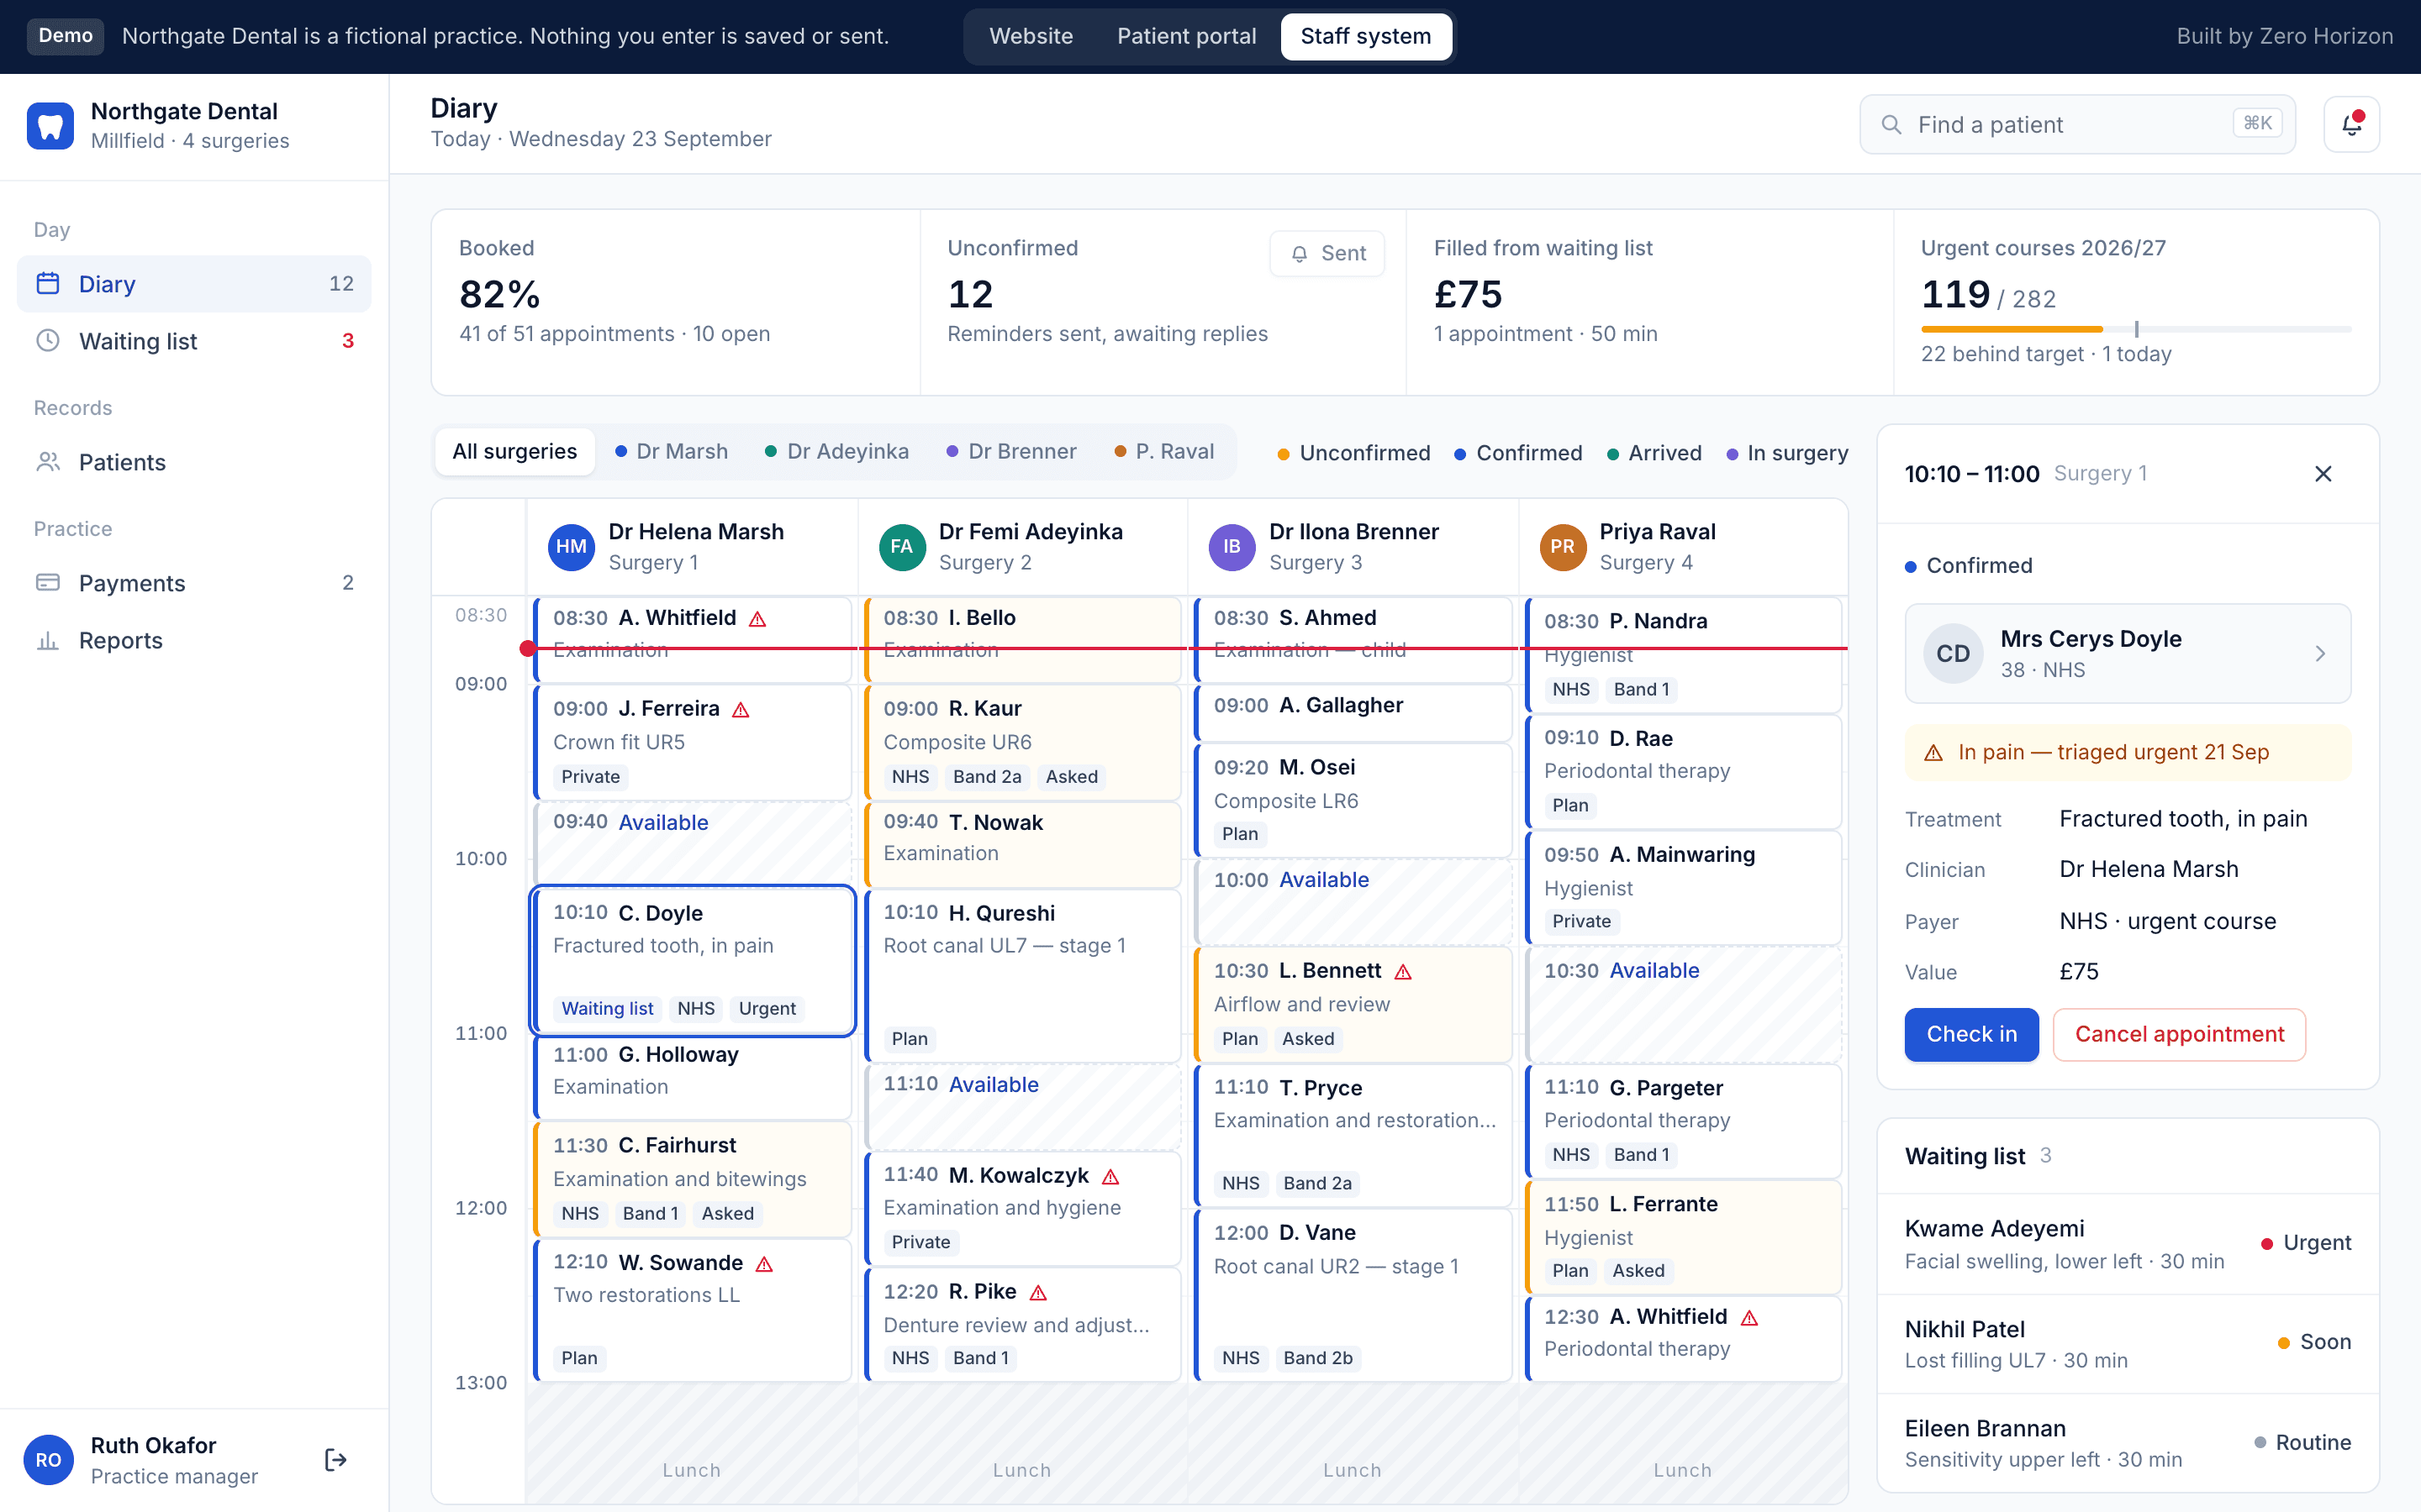Click the FA avatar for Dr Femi Adeyinka
Viewport: 2421px width, 1512px height.
tap(901, 547)
